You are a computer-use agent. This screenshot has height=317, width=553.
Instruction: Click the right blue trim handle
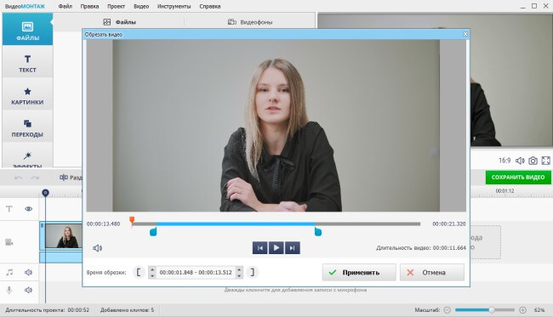pyautogui.click(x=318, y=232)
